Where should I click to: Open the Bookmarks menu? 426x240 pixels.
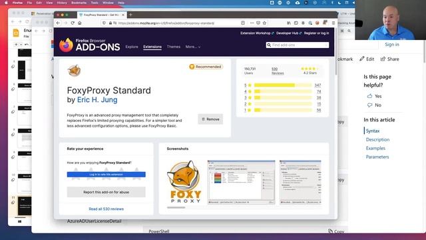coord(79,3)
